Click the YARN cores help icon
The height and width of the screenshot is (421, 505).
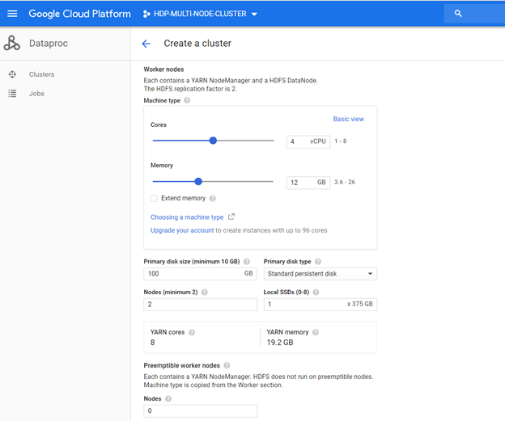point(192,332)
